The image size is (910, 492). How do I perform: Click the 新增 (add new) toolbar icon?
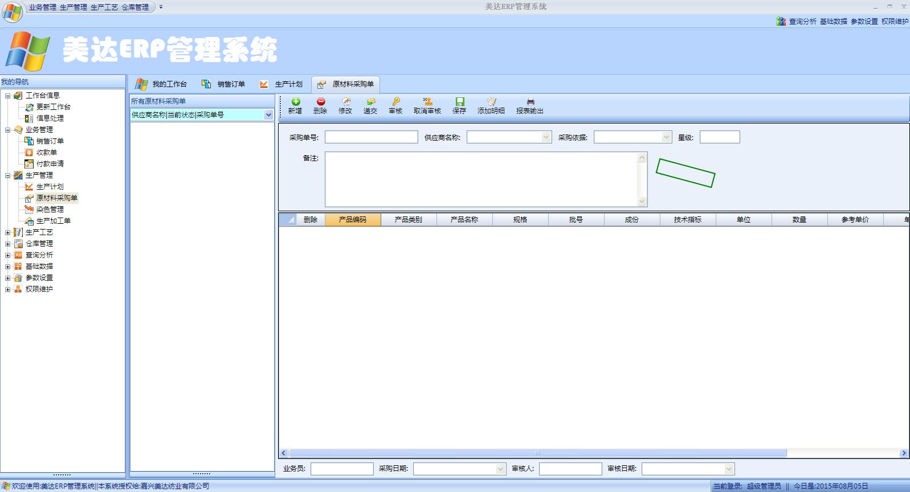tap(295, 102)
